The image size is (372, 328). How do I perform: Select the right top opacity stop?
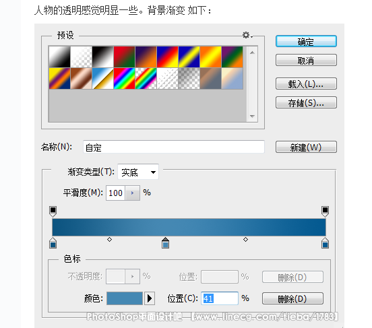(325, 211)
